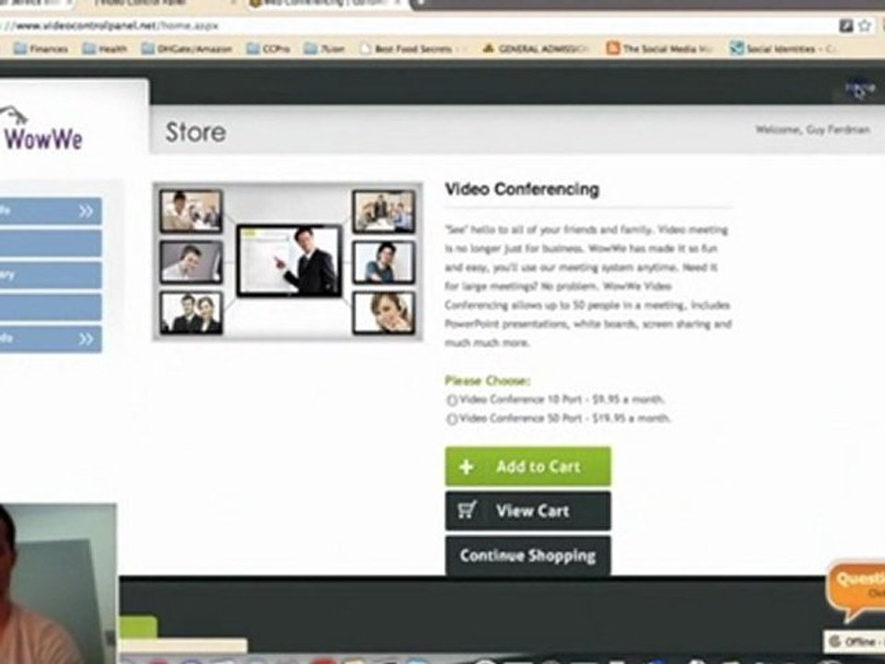885x664 pixels.
Task: Select Video Conference 10 Port $9.95 option
Action: (x=452, y=400)
